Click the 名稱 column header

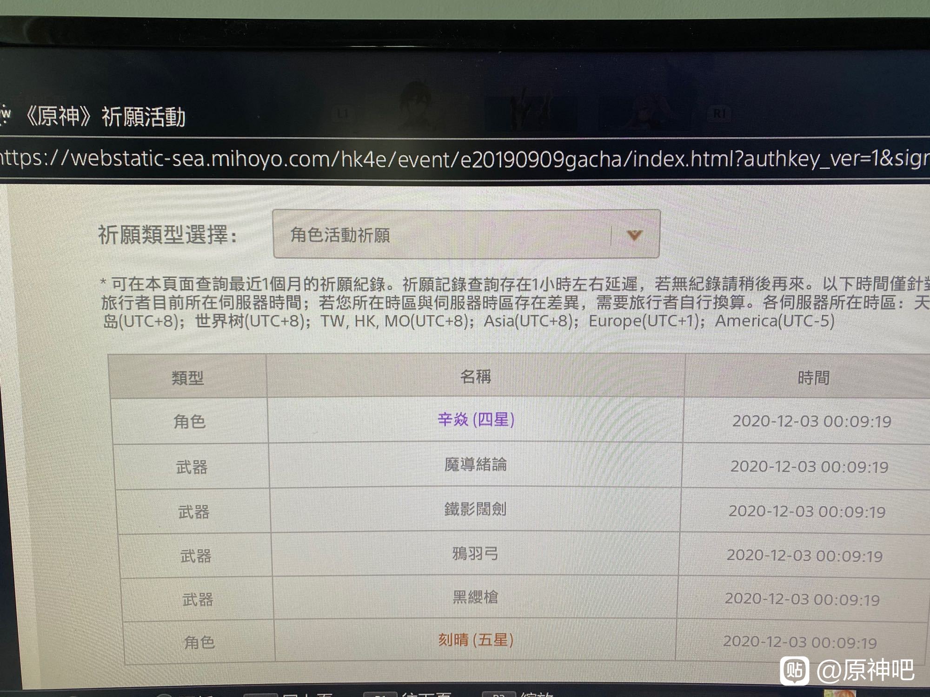click(x=475, y=376)
